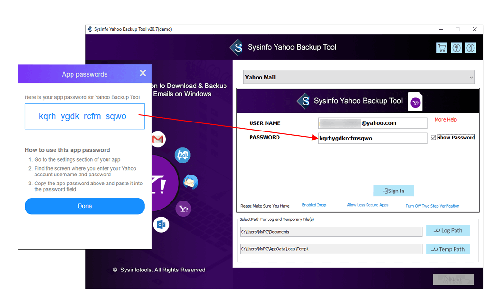The width and height of the screenshot is (501, 306).
Task: Click the Log Path button
Action: (448, 230)
